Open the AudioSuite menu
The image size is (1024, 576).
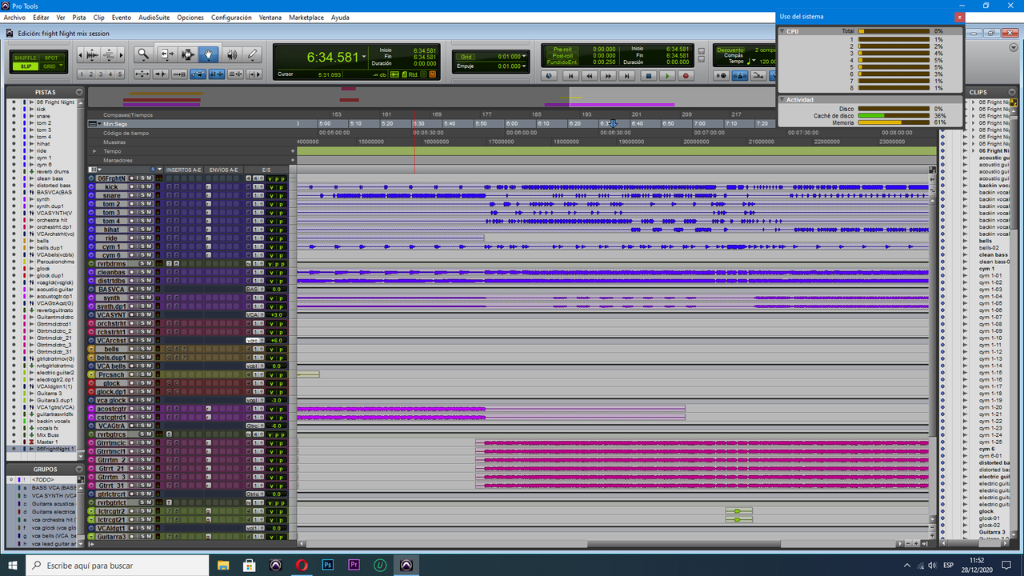pos(154,17)
